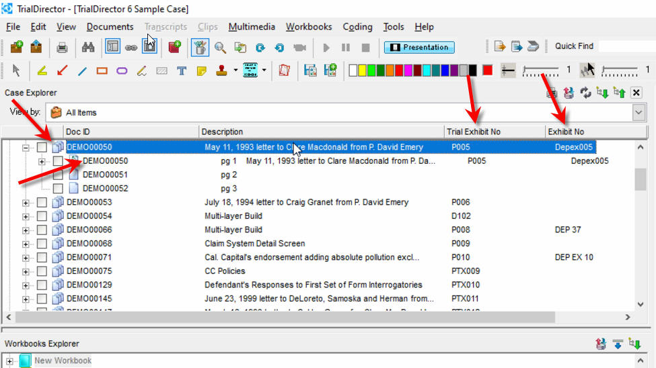Screen dimensions: 656x368
Task: Open the Workbooks menu
Action: [x=309, y=27]
